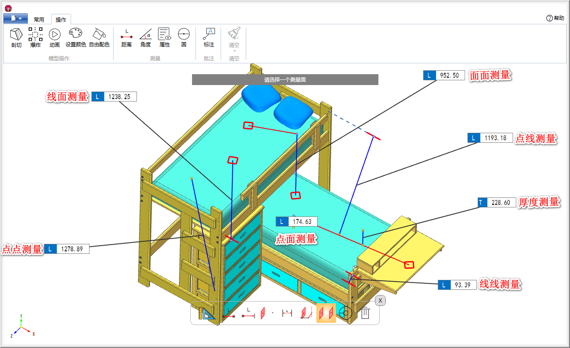570x348 pixels.
Task: Expand the 清空 clear dropdown arrow
Action: [234, 51]
